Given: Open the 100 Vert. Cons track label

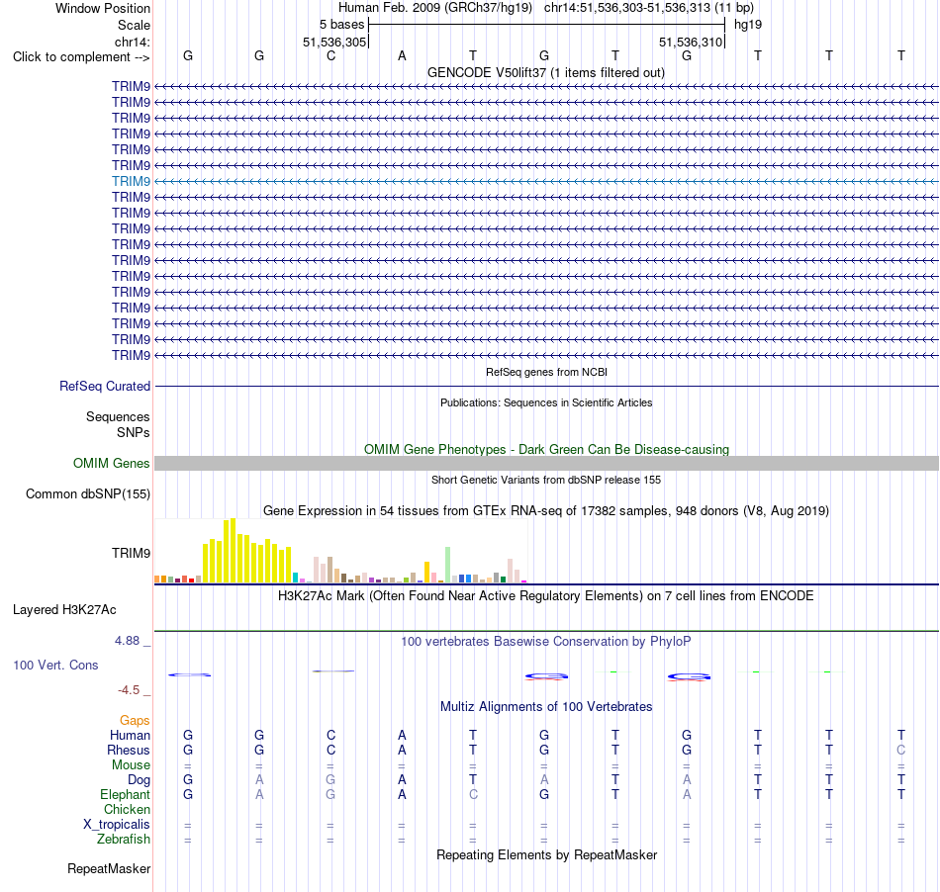Looking at the screenshot, I should click(55, 665).
